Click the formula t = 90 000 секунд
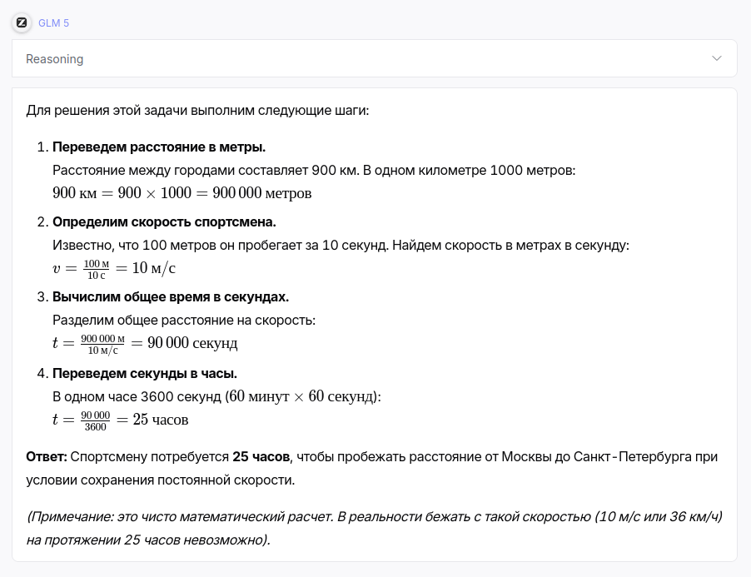The image size is (751, 577). (145, 343)
